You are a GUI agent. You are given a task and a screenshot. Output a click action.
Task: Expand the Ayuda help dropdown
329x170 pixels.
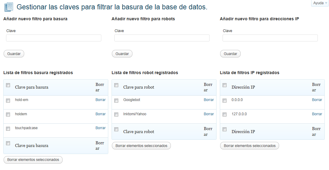coord(320,3)
